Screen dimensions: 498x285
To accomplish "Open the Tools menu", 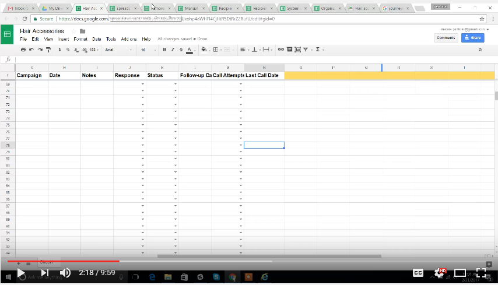I will (111, 39).
